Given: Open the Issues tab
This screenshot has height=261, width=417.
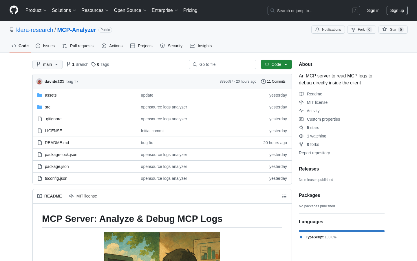Looking at the screenshot, I should [x=45, y=46].
